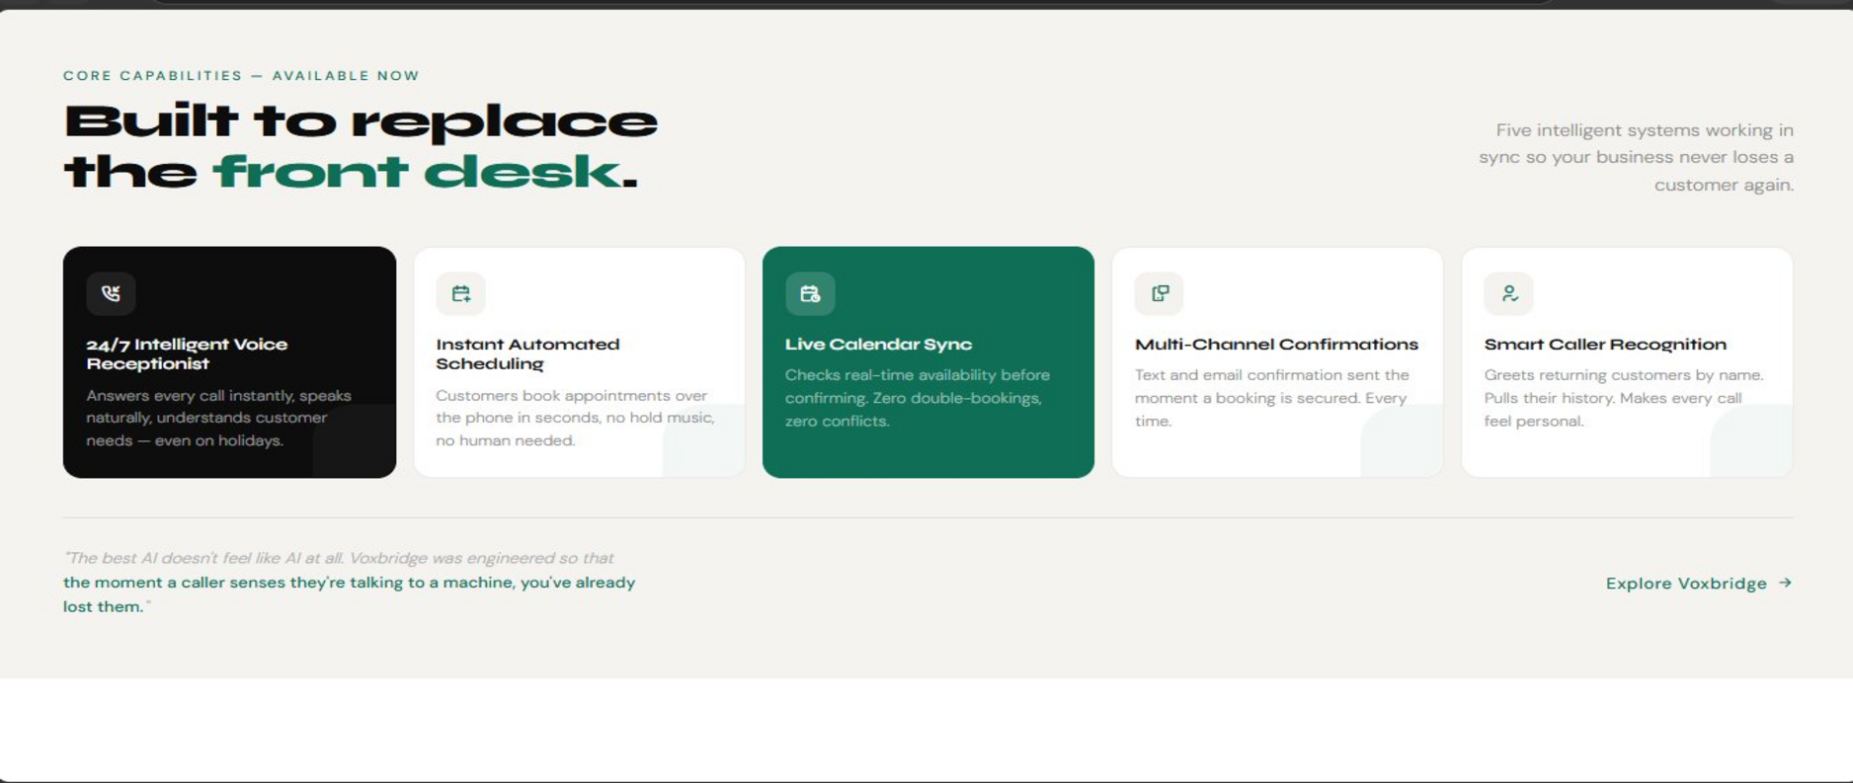Click the calendar-plus icon for Instant Automated Scheduling
The image size is (1853, 783).
pyautogui.click(x=460, y=293)
